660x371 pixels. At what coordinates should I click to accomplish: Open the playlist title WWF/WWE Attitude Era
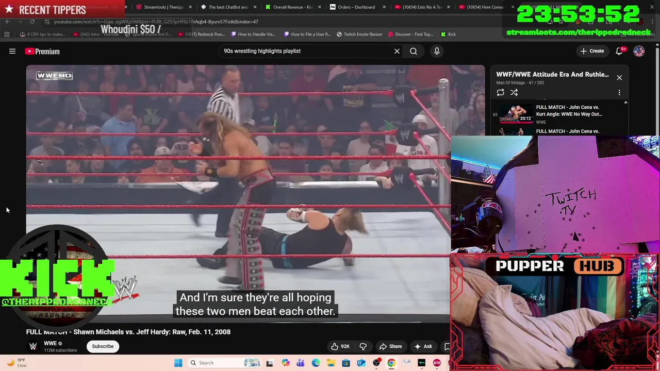[x=552, y=74]
